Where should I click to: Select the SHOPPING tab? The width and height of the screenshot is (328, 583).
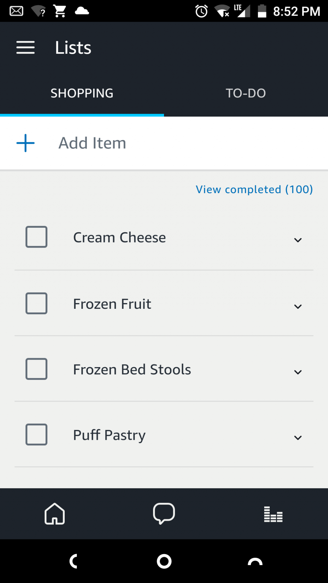(x=82, y=93)
